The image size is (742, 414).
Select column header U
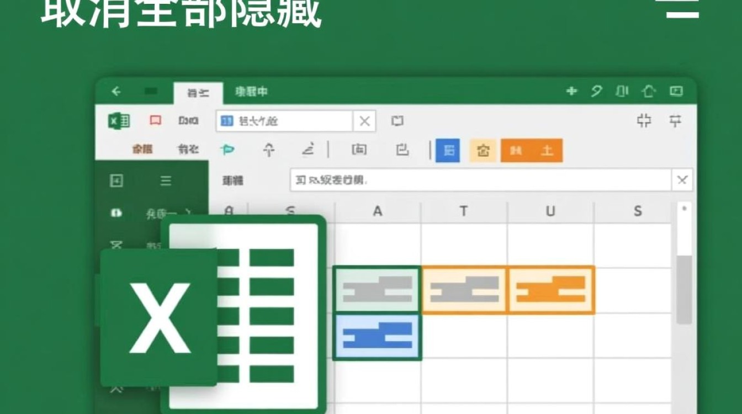tap(550, 211)
